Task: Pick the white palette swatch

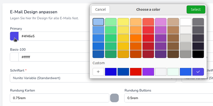Action: 185,22
